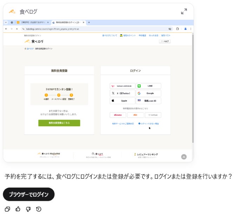Click the 無料会員登録はこちら green button

pyautogui.click(x=59, y=123)
